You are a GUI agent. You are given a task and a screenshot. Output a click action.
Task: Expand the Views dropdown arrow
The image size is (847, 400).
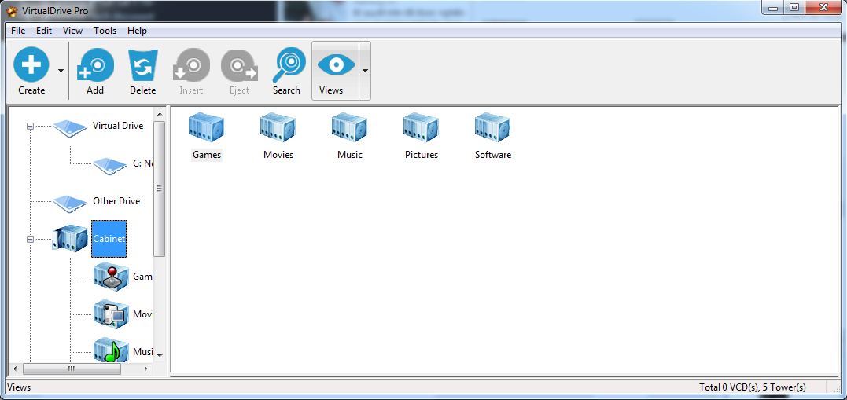click(x=365, y=71)
